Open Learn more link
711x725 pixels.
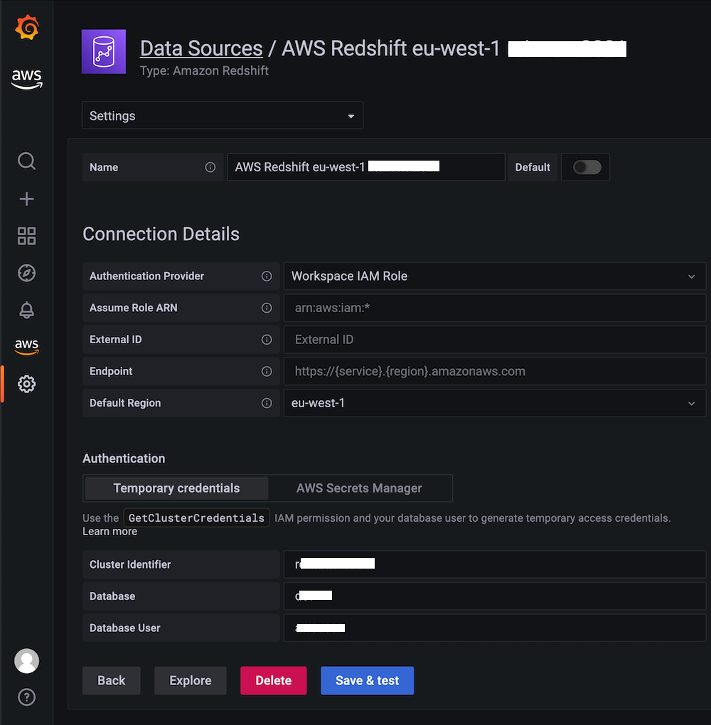coord(109,531)
